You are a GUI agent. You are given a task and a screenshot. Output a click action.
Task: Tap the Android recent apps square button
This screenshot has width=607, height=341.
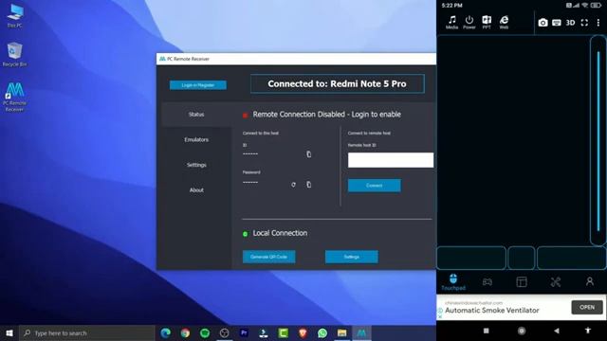[x=487, y=331]
